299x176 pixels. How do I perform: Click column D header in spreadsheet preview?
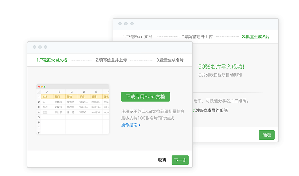(x=84, y=92)
